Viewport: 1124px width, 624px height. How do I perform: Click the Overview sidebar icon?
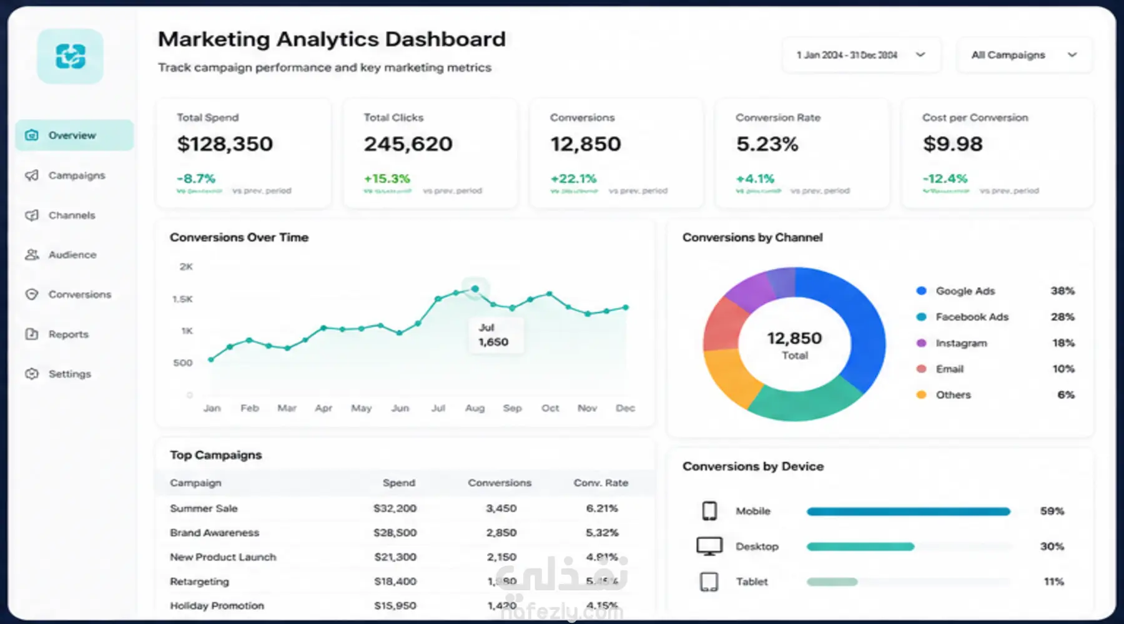(32, 135)
